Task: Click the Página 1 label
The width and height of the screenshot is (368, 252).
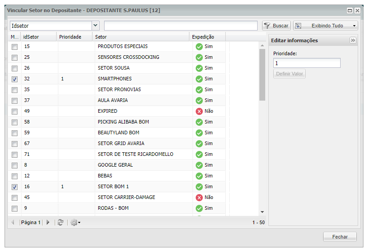Action: (31, 222)
